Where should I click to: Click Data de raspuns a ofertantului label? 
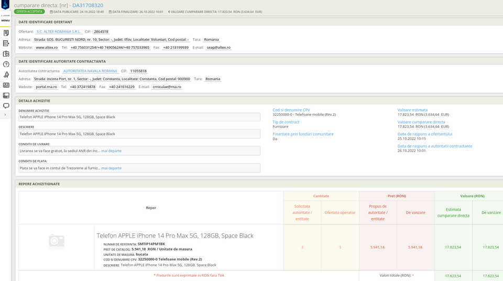pyautogui.click(x=425, y=134)
